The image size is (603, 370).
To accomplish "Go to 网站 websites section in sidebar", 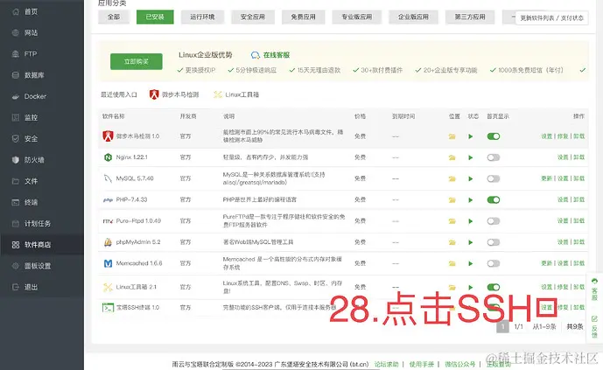I will coord(31,32).
